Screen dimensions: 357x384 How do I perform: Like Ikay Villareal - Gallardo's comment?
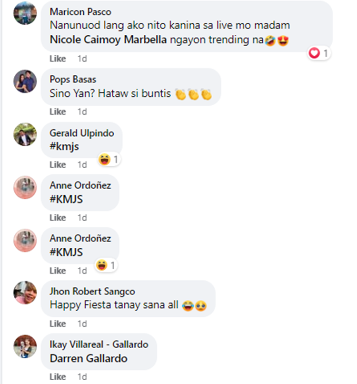(58, 377)
